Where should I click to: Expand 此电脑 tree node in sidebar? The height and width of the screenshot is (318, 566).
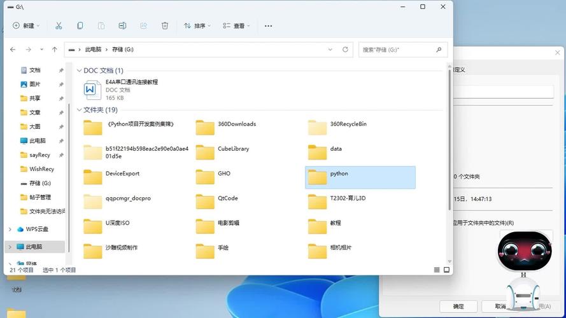10,247
